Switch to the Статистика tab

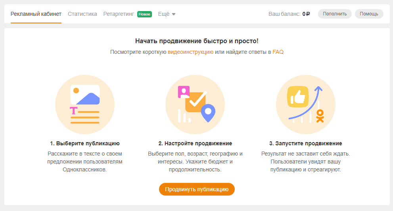(x=82, y=14)
